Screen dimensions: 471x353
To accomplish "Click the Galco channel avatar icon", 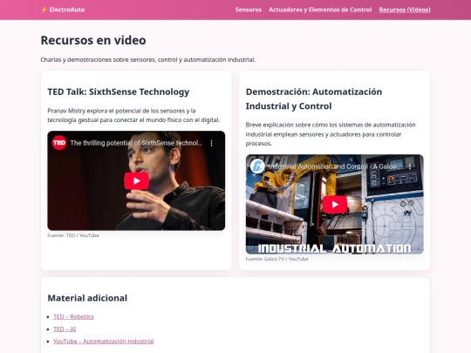I will tap(257, 166).
